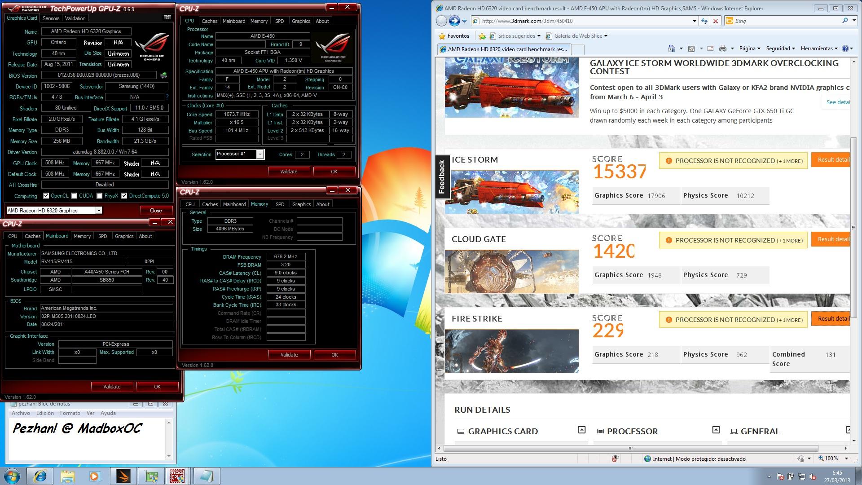Viewport: 862px width, 485px height.
Task: Switch to the Sensors tab in GPU-Z
Action: pyautogui.click(x=51, y=18)
